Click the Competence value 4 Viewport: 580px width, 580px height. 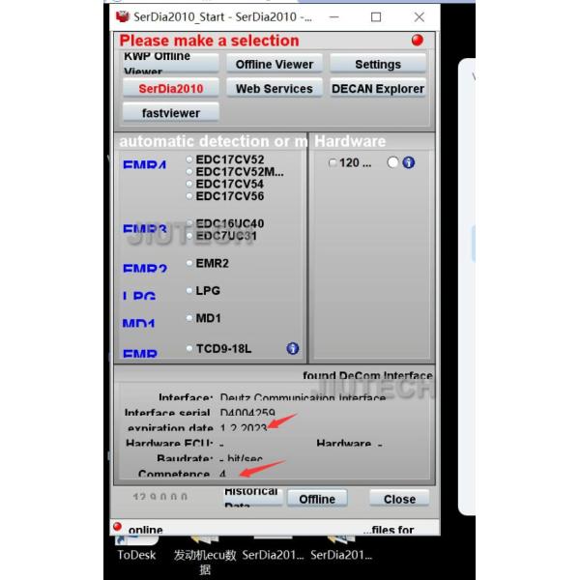pyautogui.click(x=222, y=474)
